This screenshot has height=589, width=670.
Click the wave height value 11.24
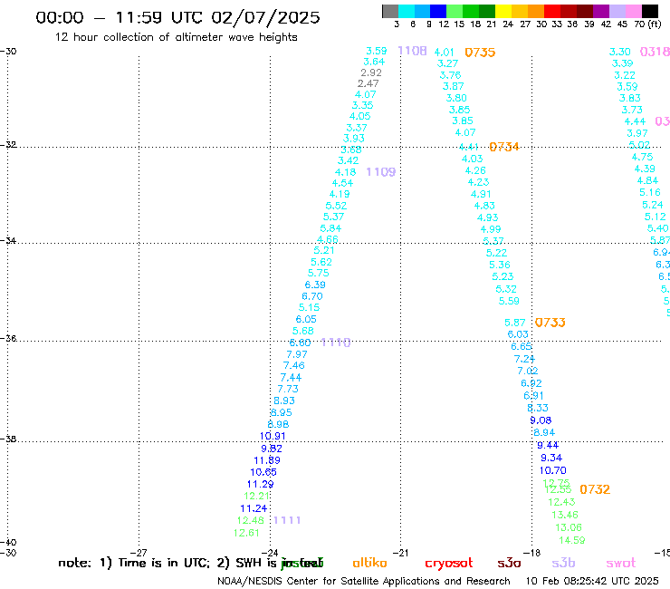click(254, 508)
